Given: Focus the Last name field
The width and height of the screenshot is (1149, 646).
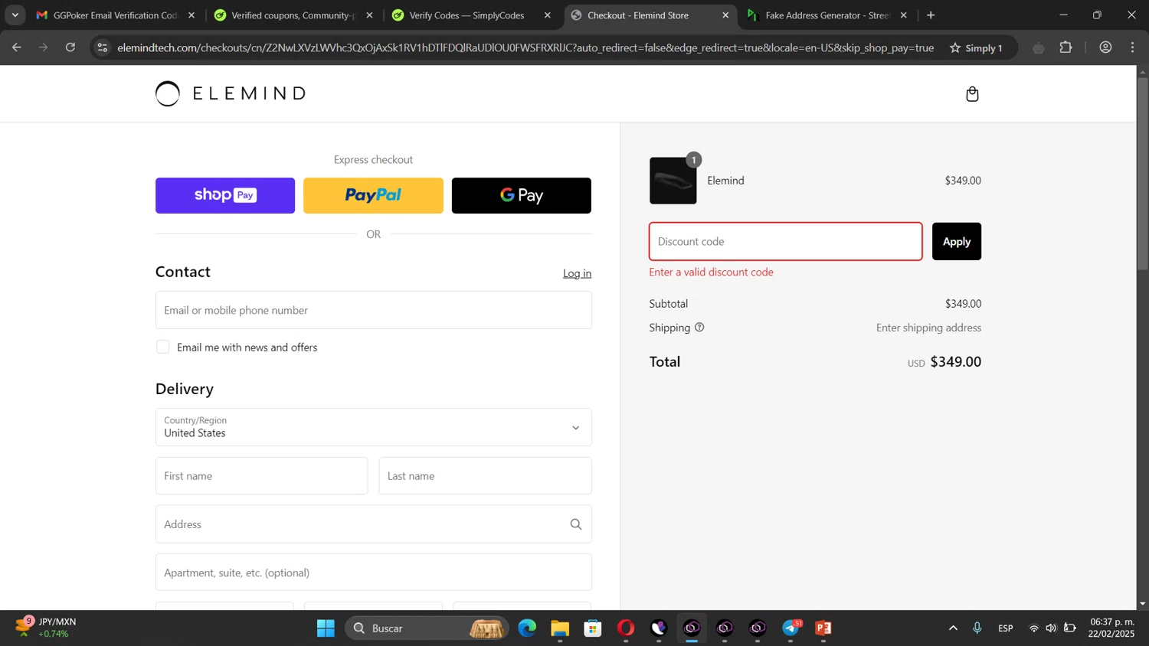Looking at the screenshot, I should coord(485,476).
